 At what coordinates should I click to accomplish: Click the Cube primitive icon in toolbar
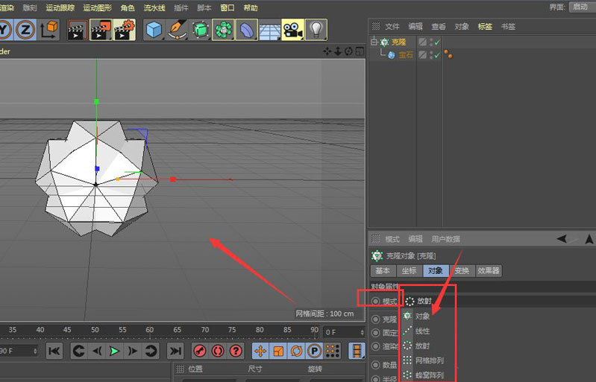click(x=154, y=30)
